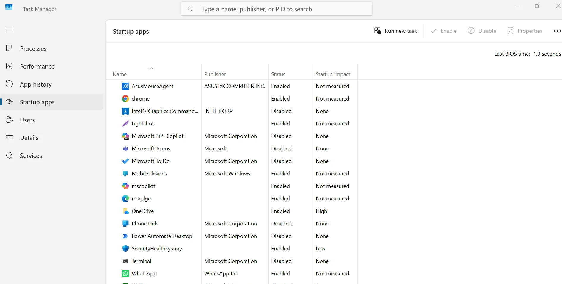Open the hamburger navigation menu
This screenshot has width=562, height=284.
point(9,30)
